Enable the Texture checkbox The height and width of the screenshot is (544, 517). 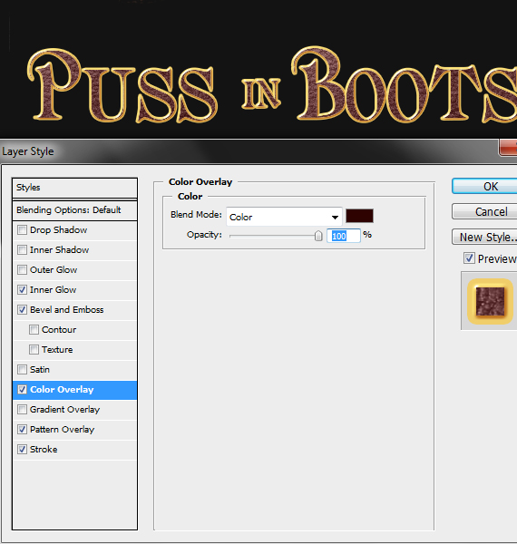34,350
